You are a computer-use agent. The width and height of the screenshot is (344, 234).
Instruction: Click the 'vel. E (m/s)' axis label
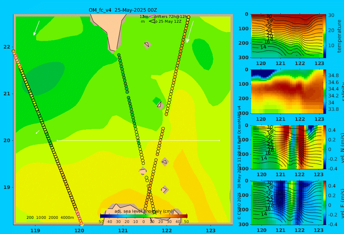click(342, 203)
